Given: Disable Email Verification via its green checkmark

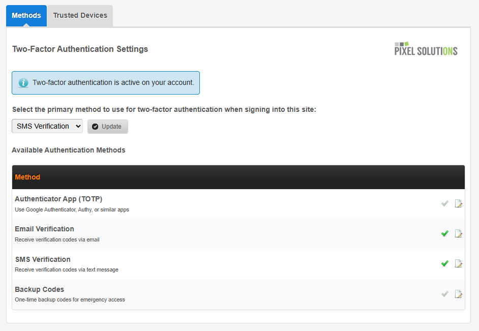Looking at the screenshot, I should 444,233.
